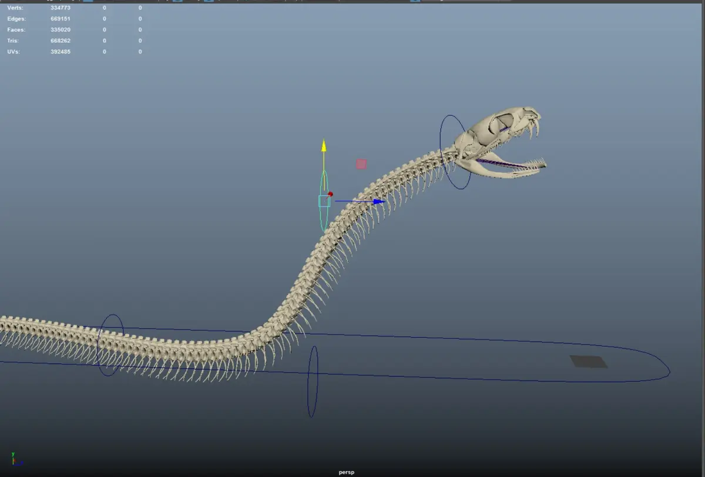The height and width of the screenshot is (477, 705).
Task: Click the face count value 335020
Action: tap(61, 29)
